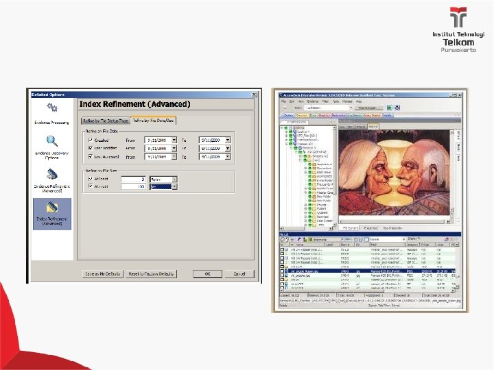
Task: Click green filter toggle icon beside Filter Manager
Action: pyautogui.click(x=390, y=108)
